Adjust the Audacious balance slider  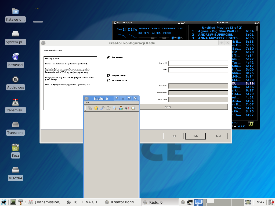tap(164, 38)
